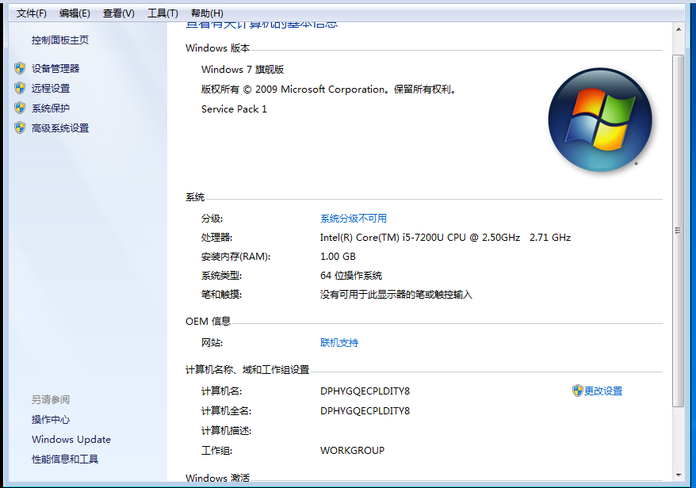This screenshot has width=696, height=488.
Task: Click the 安装内存(RAM): label
Action: tap(235, 257)
